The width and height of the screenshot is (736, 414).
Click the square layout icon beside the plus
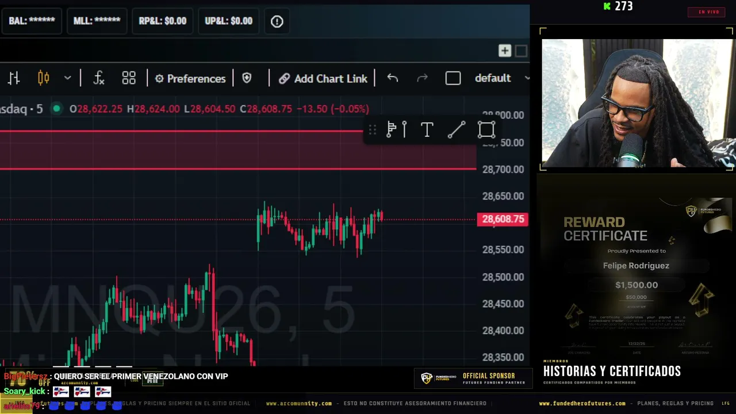click(521, 51)
